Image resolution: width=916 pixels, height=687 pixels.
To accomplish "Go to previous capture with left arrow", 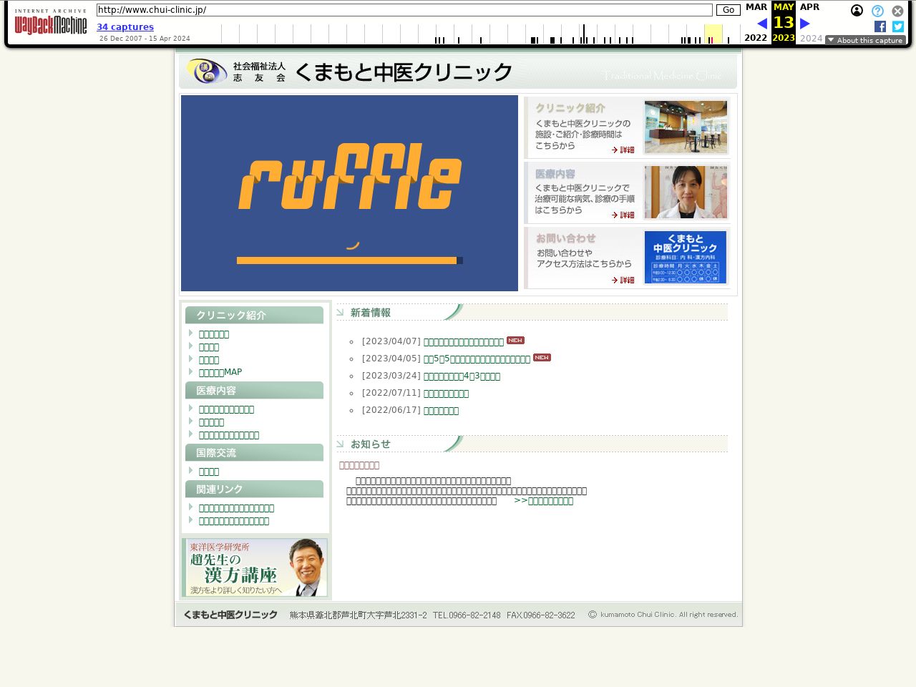I will pos(762,24).
